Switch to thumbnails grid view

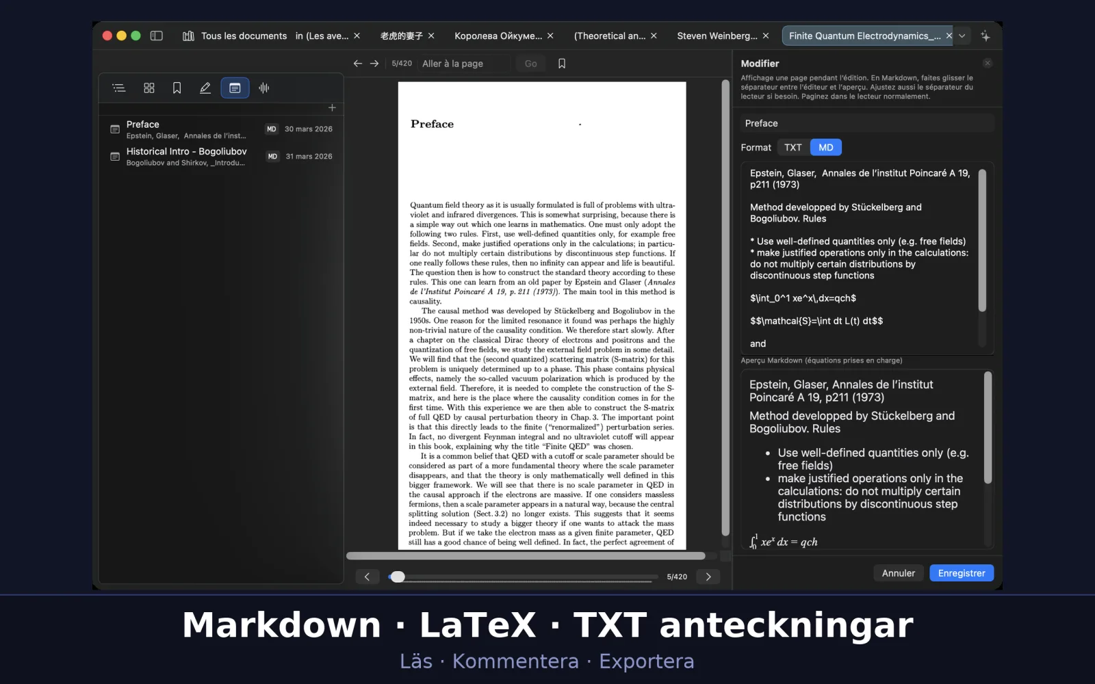[x=149, y=88]
